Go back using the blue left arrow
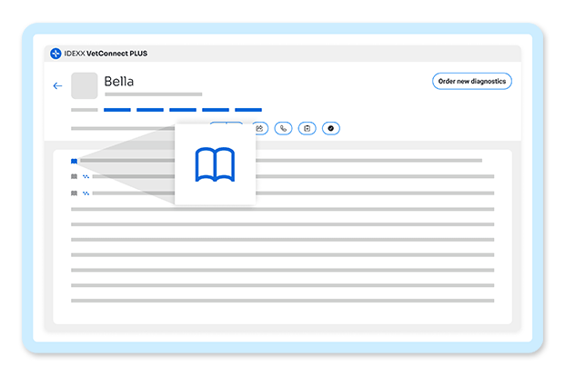Screen dimensions: 565x376 (57, 85)
